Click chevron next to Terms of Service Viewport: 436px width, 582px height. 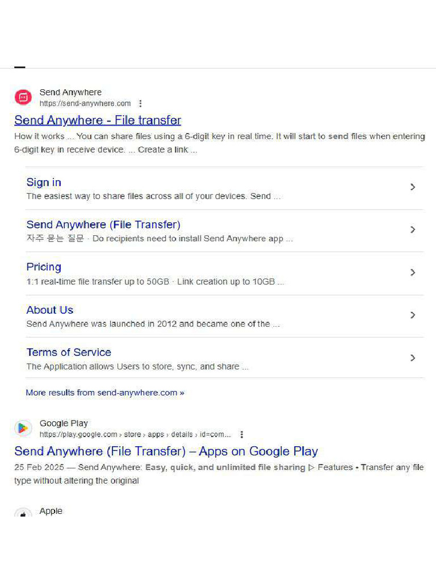[413, 357]
